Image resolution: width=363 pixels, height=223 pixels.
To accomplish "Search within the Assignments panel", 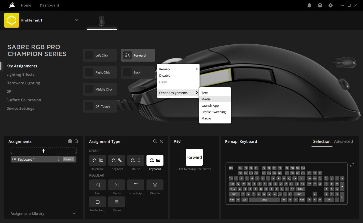I will [x=76, y=141].
